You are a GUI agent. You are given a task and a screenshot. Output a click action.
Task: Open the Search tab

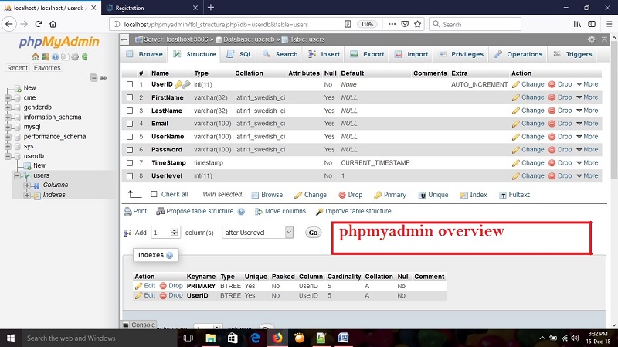[x=280, y=54]
